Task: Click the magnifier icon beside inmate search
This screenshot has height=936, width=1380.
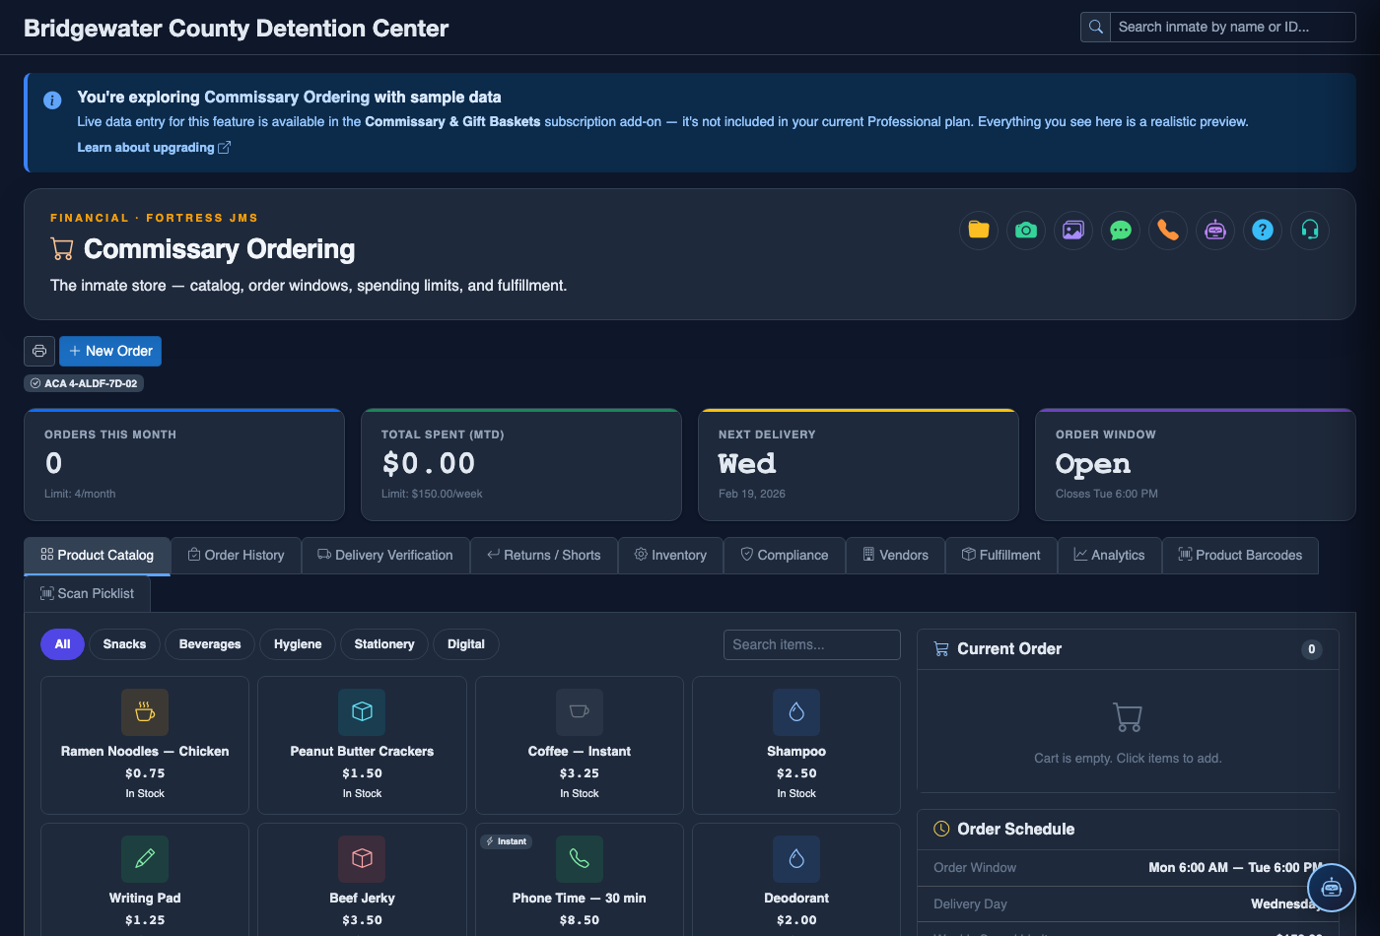Action: (1096, 28)
